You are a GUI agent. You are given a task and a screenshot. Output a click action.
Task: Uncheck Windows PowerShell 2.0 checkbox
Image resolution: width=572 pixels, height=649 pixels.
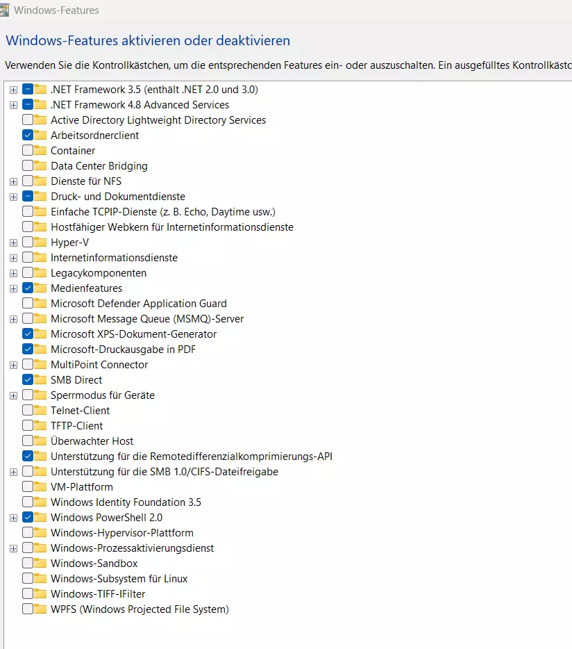(28, 518)
